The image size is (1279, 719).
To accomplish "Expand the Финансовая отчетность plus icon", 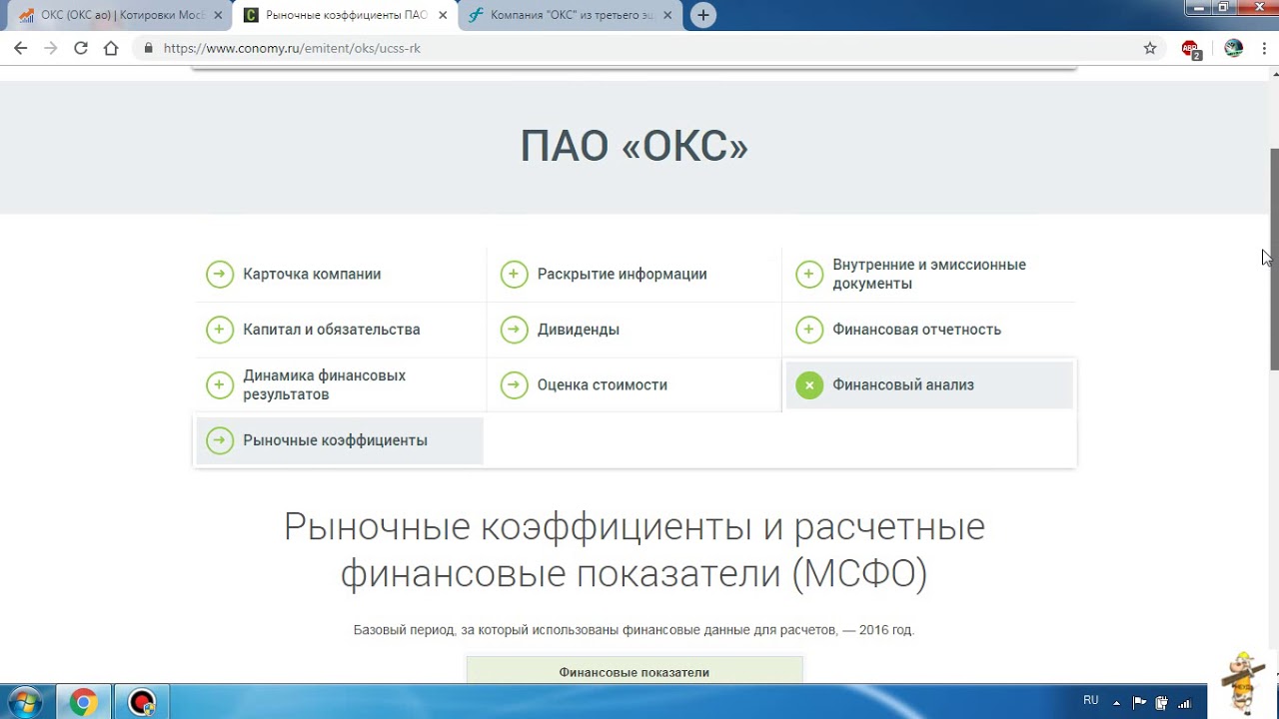I will point(809,330).
